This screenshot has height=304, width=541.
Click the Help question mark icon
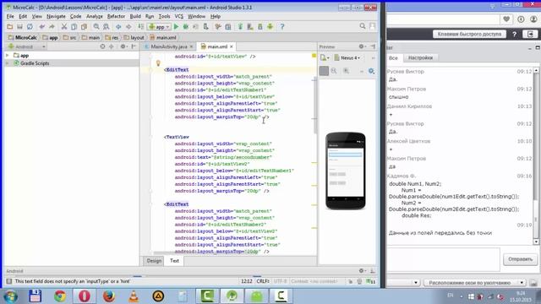(x=281, y=26)
